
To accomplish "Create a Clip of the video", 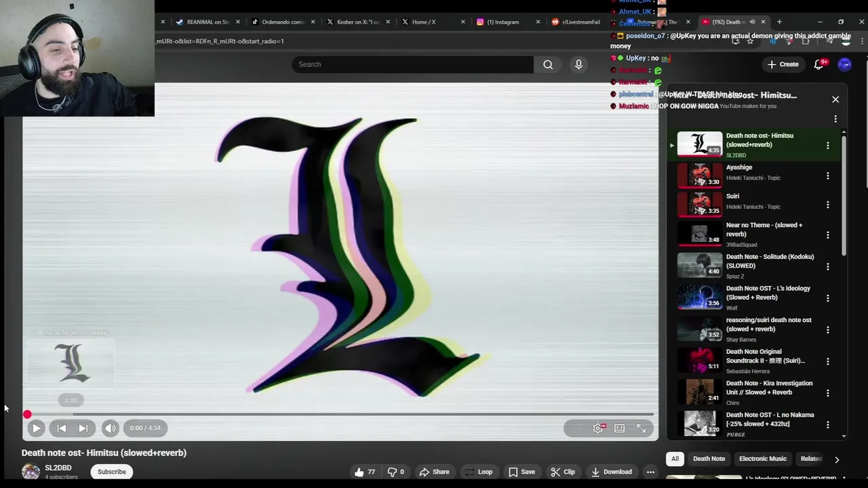I will click(563, 472).
